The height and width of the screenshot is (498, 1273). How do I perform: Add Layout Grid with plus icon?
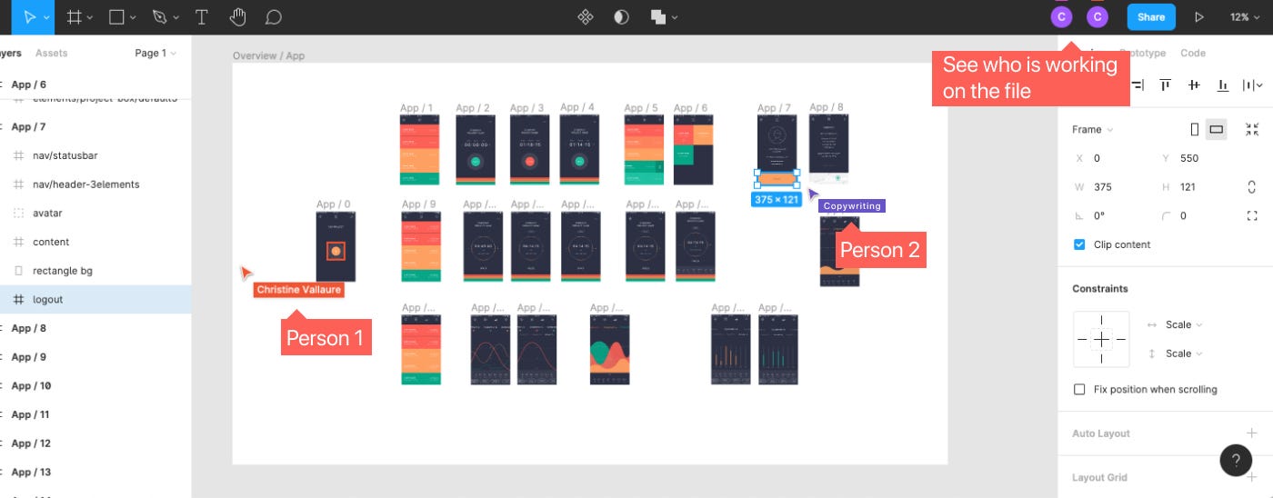point(1251,477)
